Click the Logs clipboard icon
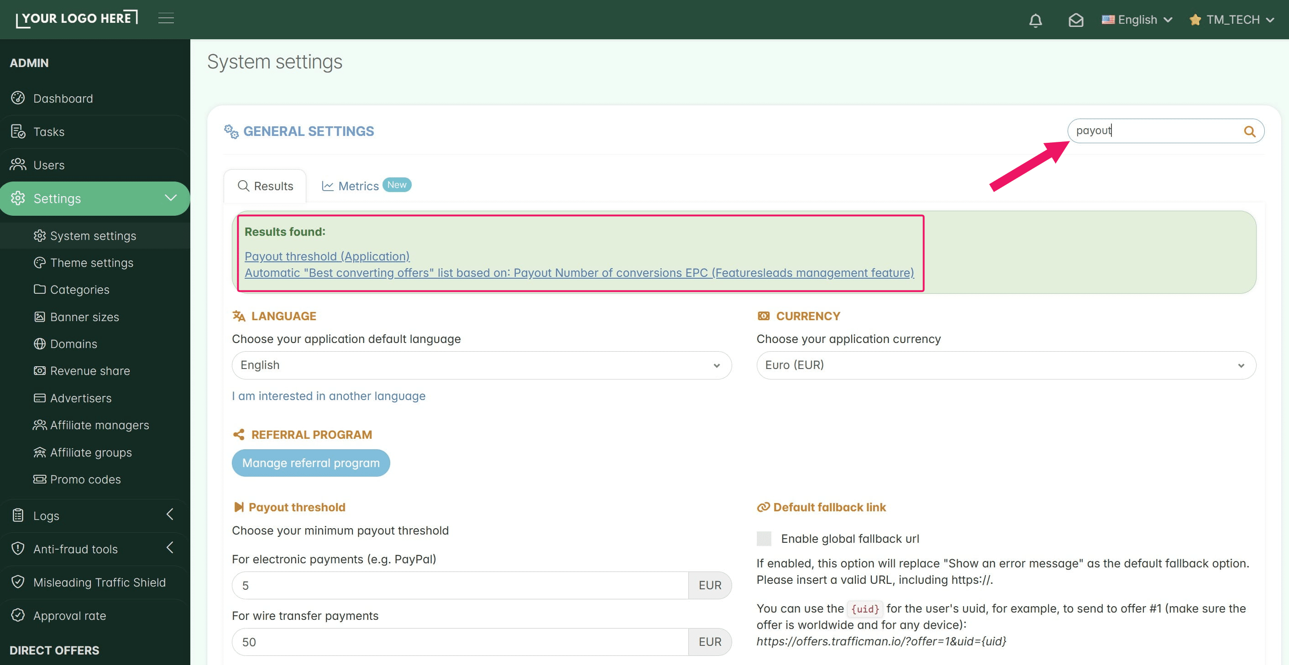This screenshot has width=1289, height=665. point(18,515)
